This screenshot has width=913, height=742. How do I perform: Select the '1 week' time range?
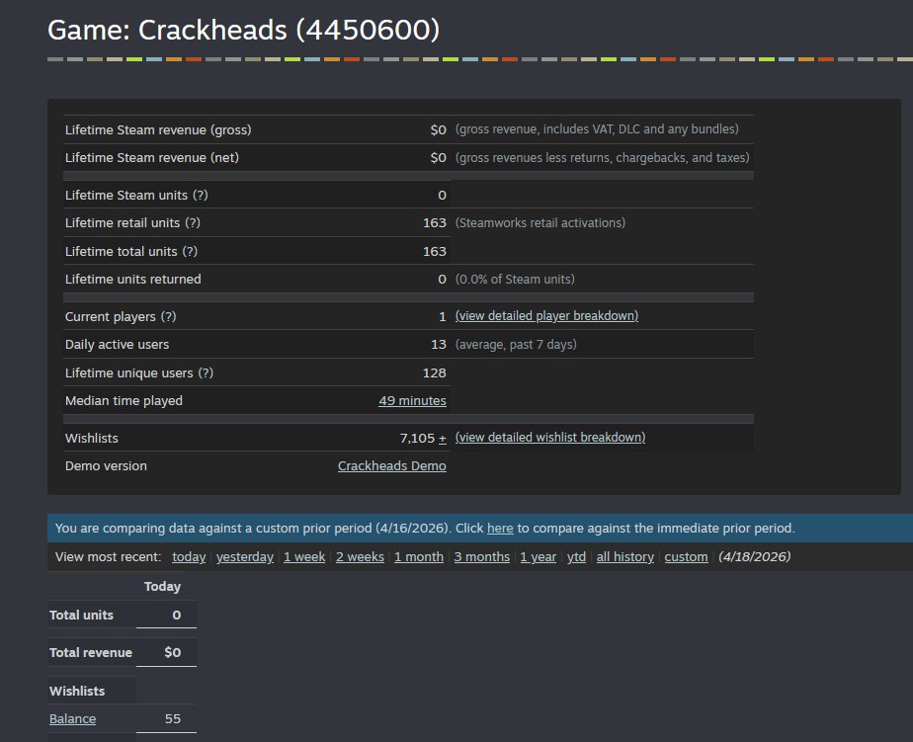[304, 557]
